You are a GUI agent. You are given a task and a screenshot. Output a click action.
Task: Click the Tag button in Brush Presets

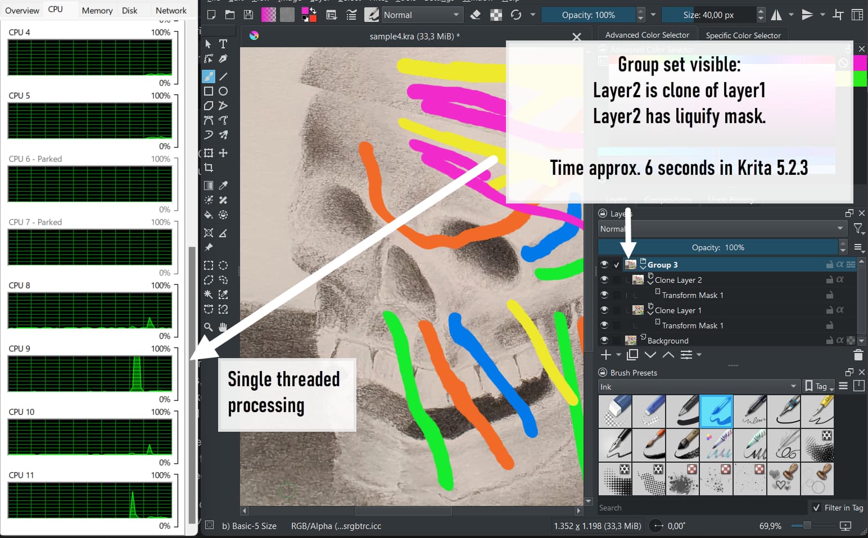pos(819,386)
